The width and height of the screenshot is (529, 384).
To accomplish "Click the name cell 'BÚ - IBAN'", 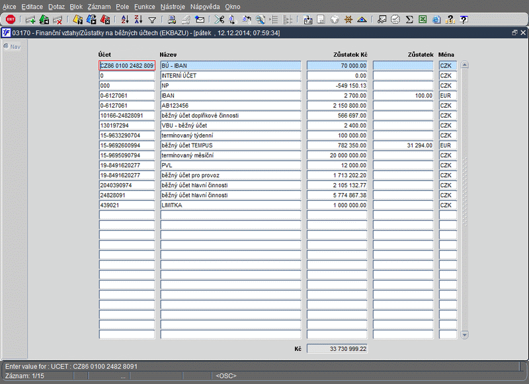I will coord(230,65).
